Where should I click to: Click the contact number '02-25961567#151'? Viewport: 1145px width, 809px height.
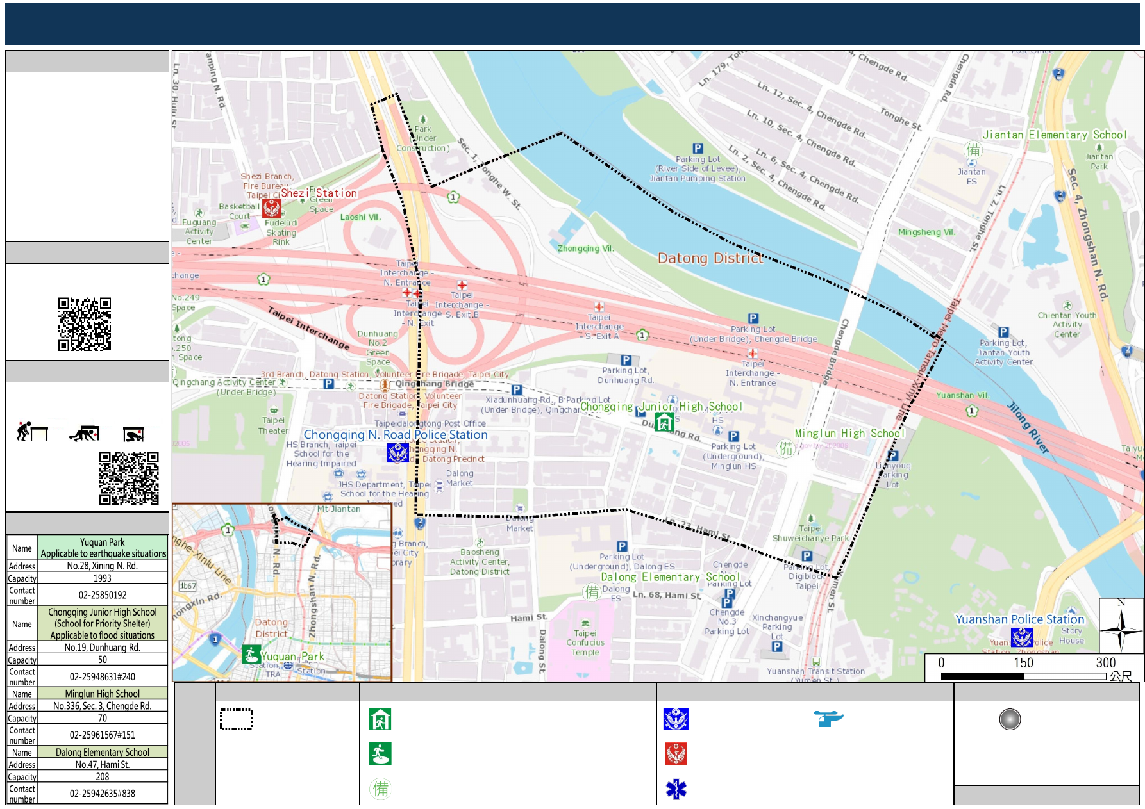[x=103, y=735]
